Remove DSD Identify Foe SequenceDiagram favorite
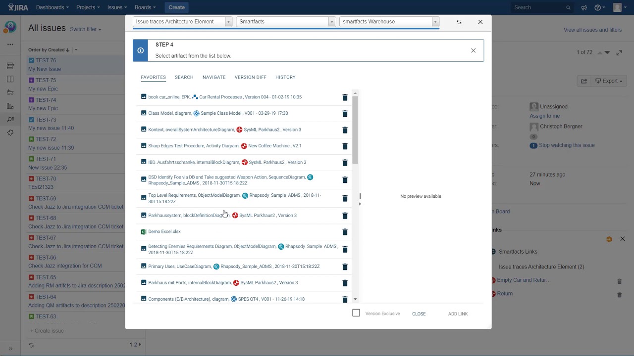This screenshot has height=356, width=634. pyautogui.click(x=345, y=180)
